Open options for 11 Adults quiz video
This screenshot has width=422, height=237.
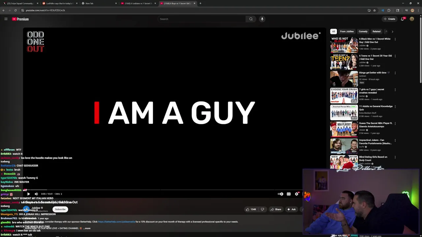395,107
